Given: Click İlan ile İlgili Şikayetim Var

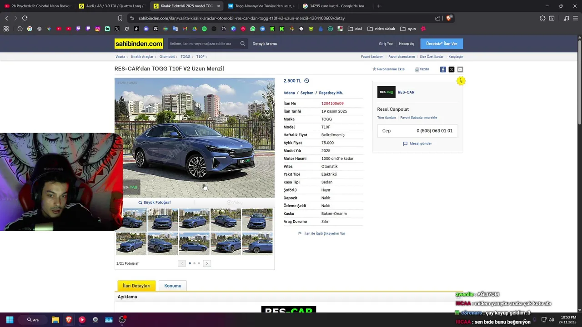Looking at the screenshot, I should pyautogui.click(x=322, y=233).
